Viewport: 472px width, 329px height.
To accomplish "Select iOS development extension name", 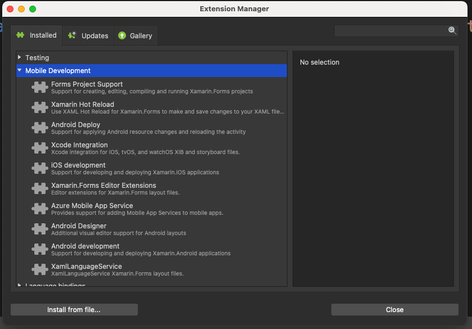I will click(x=78, y=165).
